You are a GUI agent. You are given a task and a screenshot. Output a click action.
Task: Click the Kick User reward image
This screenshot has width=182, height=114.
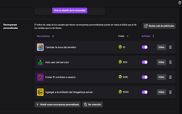(40, 62)
